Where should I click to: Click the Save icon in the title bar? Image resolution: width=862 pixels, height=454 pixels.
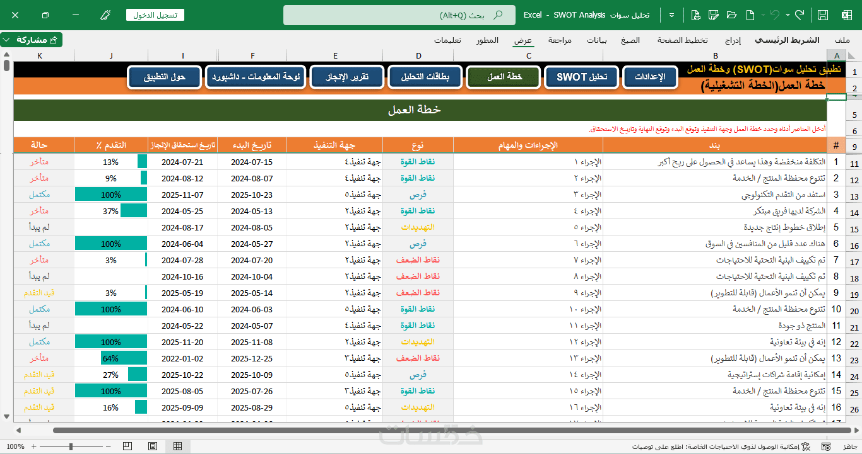[x=823, y=14]
